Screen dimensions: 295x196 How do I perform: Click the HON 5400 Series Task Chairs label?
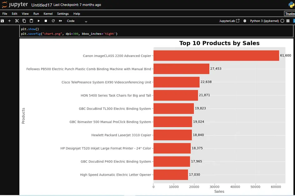pyautogui.click(x=116, y=95)
